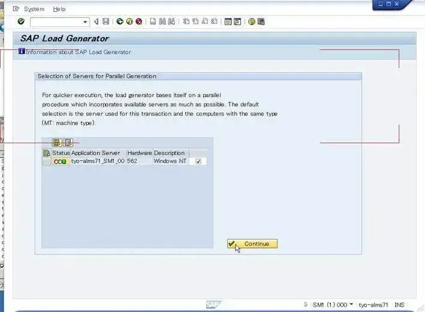Open the System menu
Image resolution: width=425 pixels, height=312 pixels.
[x=34, y=9]
